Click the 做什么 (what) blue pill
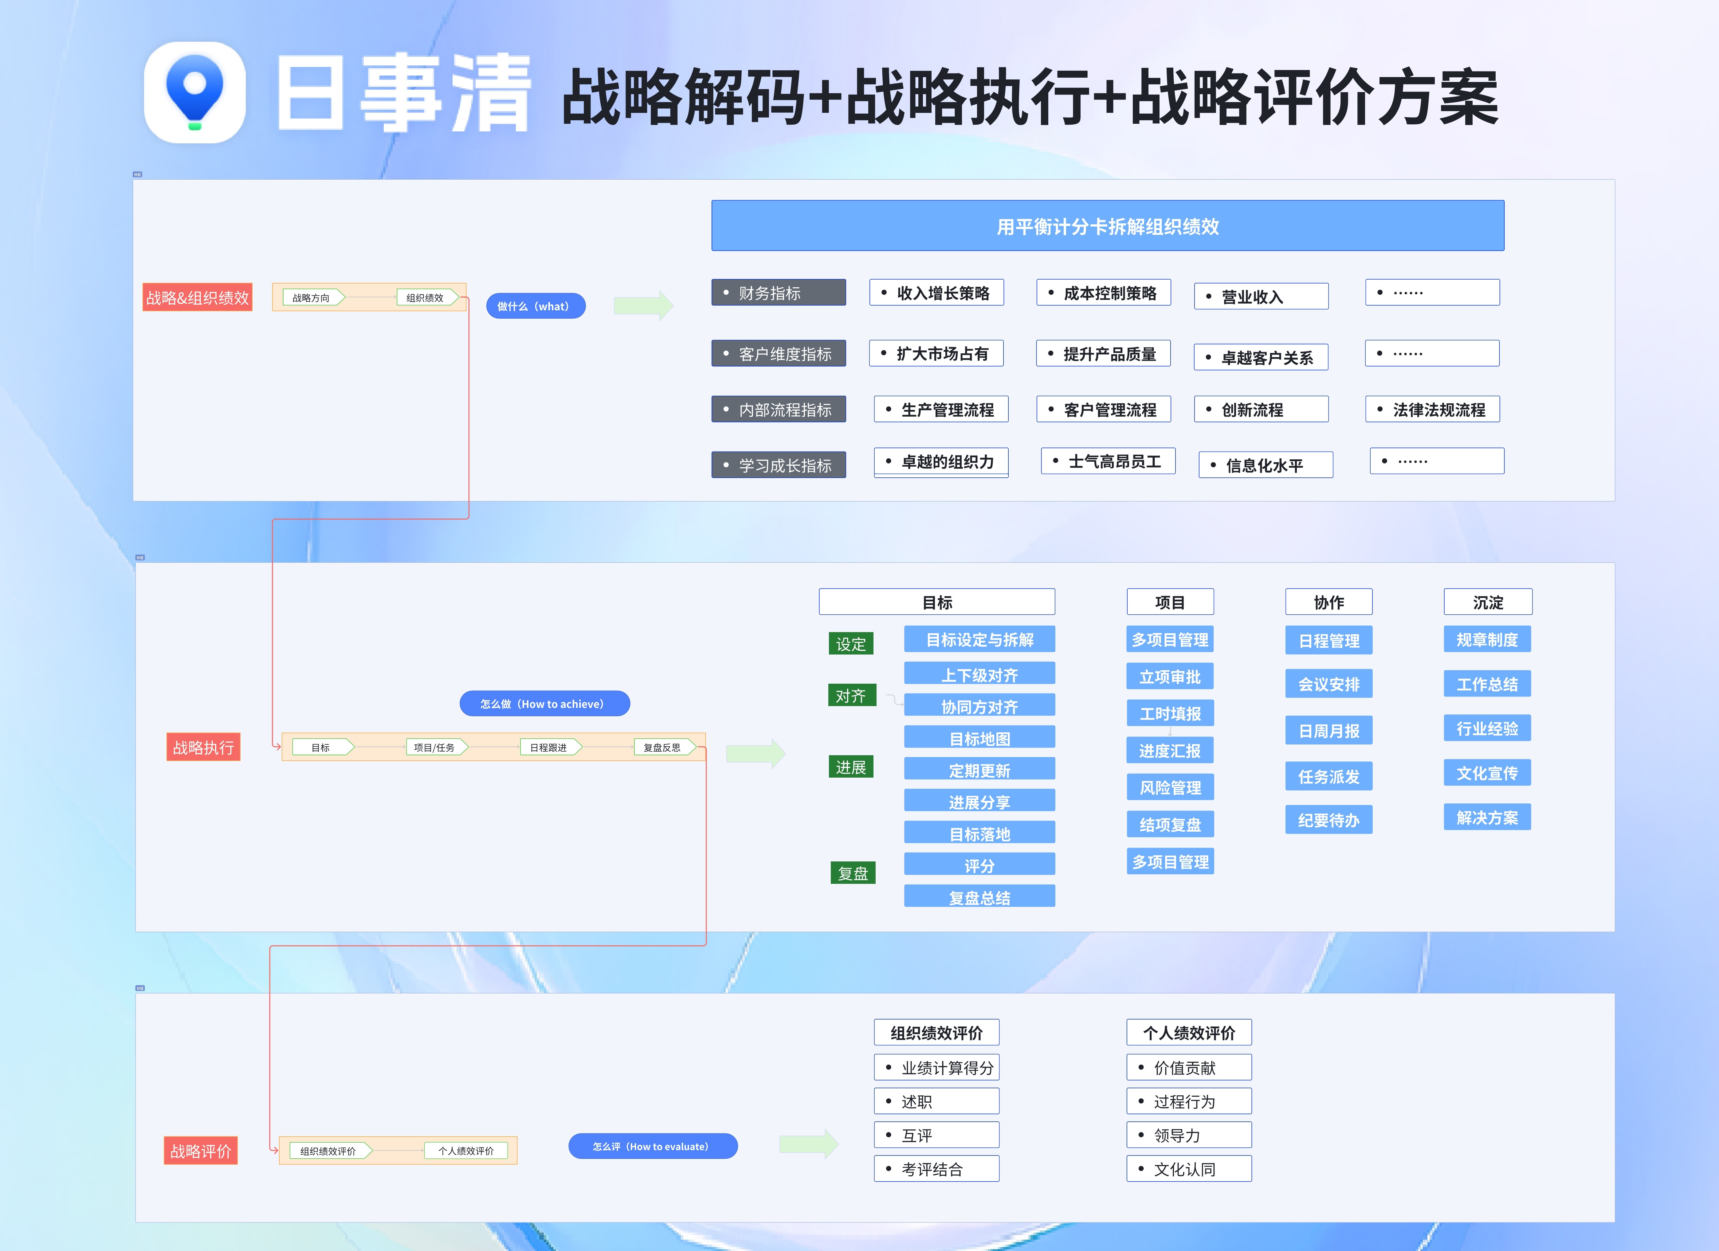Screen dimensions: 1719x1251 pos(535,306)
